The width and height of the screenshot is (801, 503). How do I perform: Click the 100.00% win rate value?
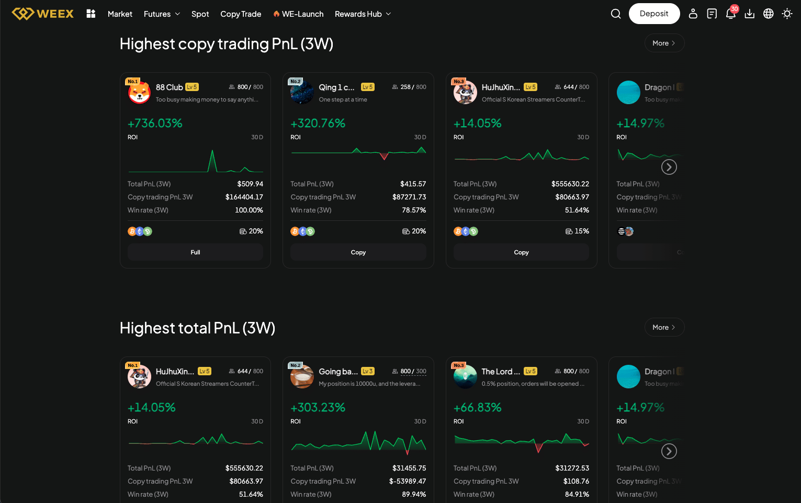pos(249,210)
